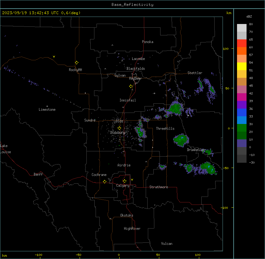Click the Calgary label

(123, 185)
